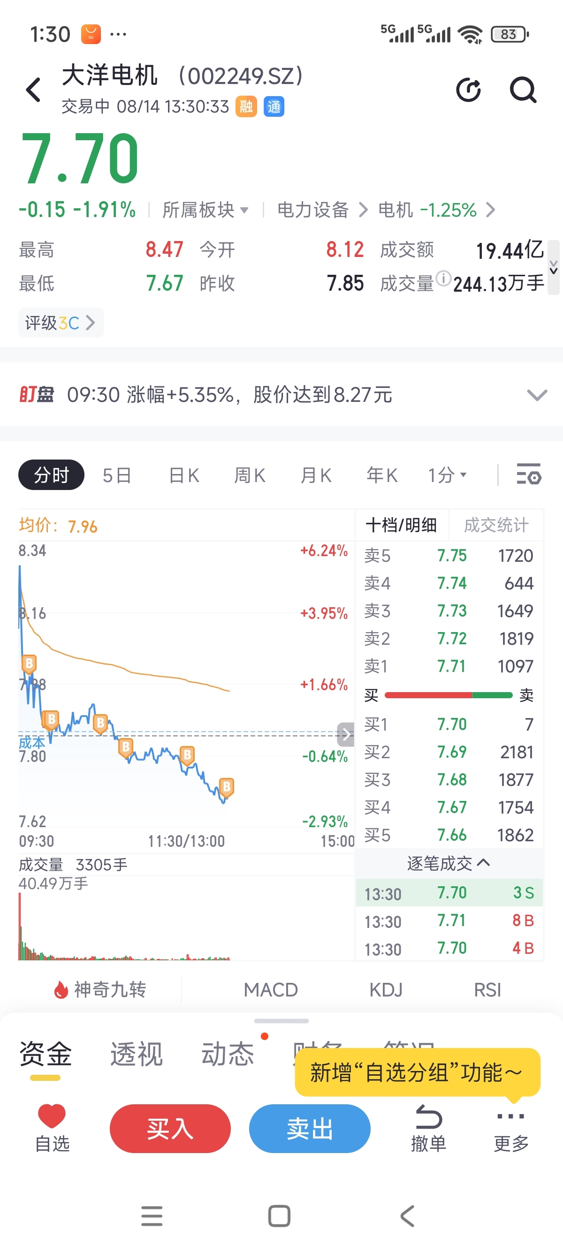Viewport: 563px width, 1252px height.
Task: Open the 1分 interval dropdown
Action: 447,475
